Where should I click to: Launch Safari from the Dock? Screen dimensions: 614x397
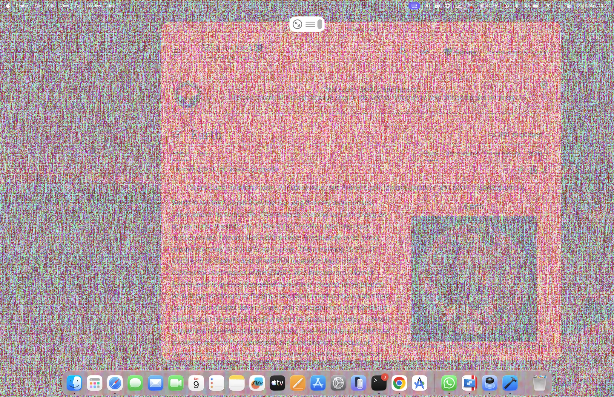point(115,383)
